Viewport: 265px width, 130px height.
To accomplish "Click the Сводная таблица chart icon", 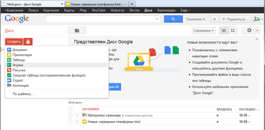I will pos(9,75).
